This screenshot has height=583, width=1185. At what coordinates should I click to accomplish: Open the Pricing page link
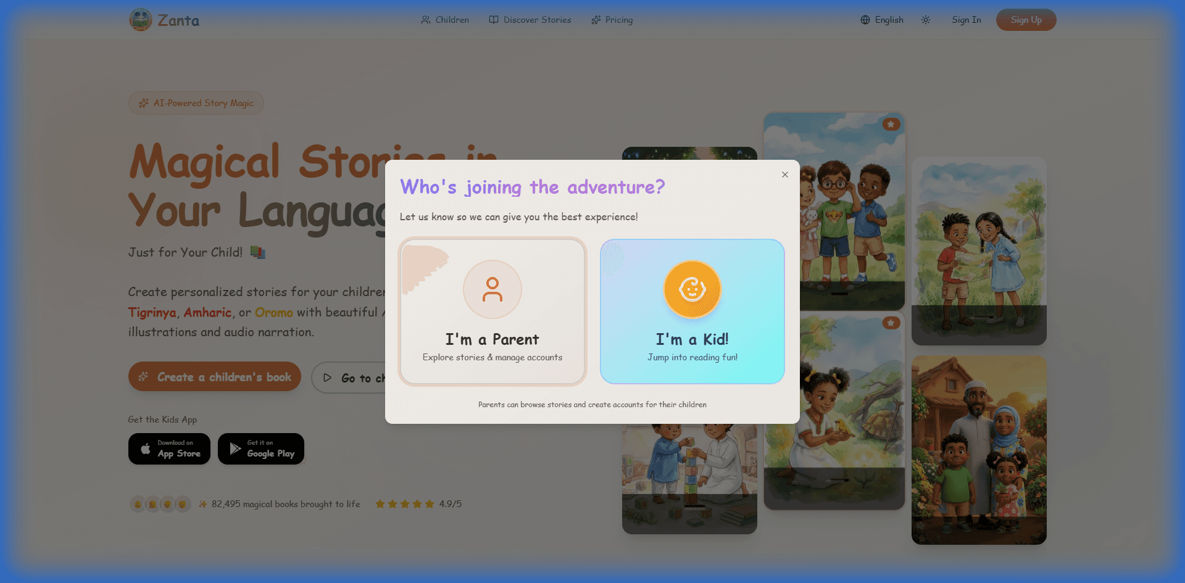point(612,20)
